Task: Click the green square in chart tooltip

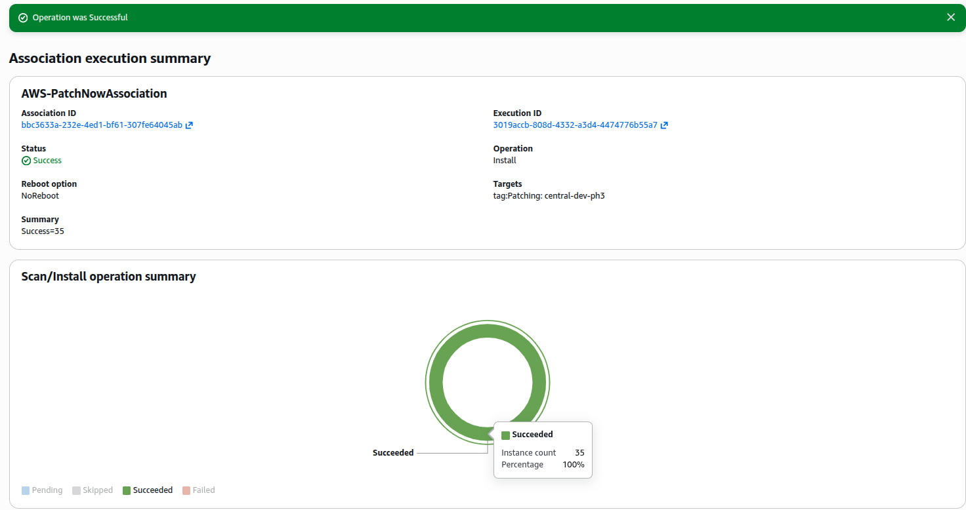Action: point(505,435)
